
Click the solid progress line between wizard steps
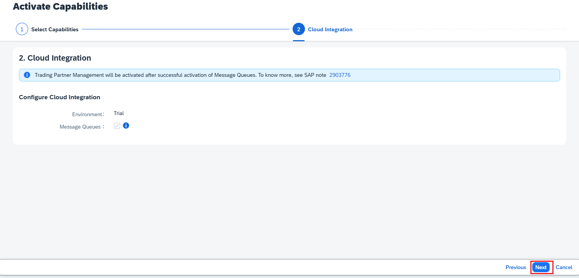pos(185,29)
